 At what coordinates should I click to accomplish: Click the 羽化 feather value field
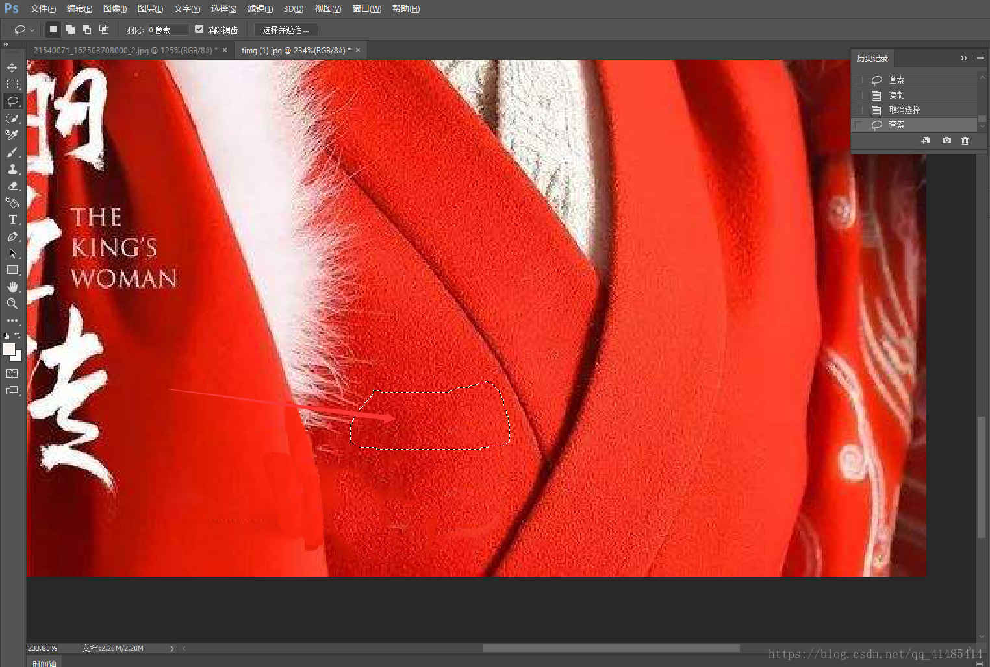[168, 30]
